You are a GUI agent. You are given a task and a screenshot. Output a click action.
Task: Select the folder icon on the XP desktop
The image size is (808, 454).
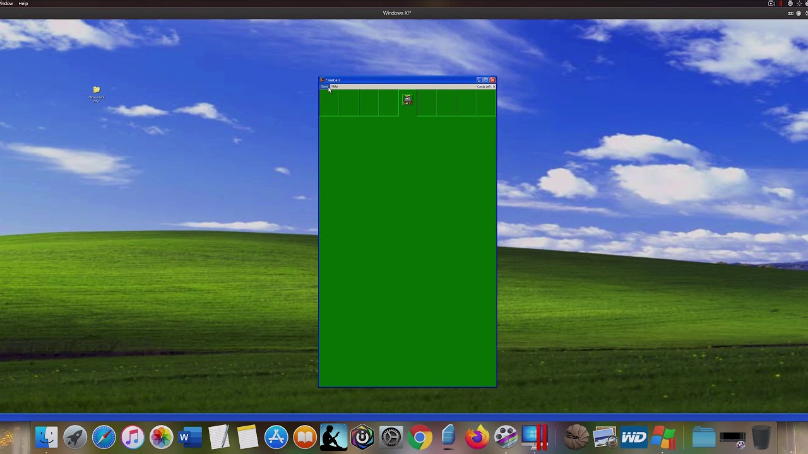coord(96,90)
